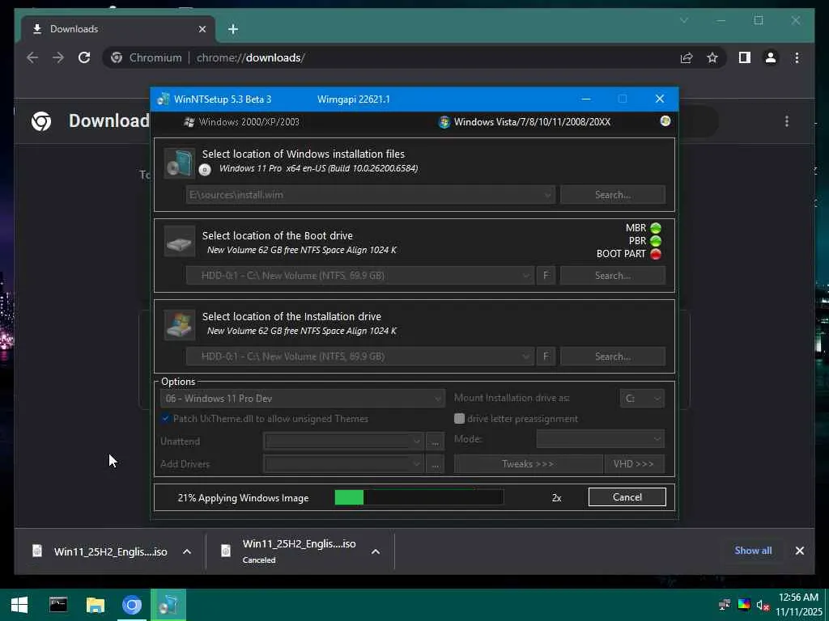This screenshot has height=621, width=829.
Task: Click the green PBR status light
Action: [x=656, y=241]
